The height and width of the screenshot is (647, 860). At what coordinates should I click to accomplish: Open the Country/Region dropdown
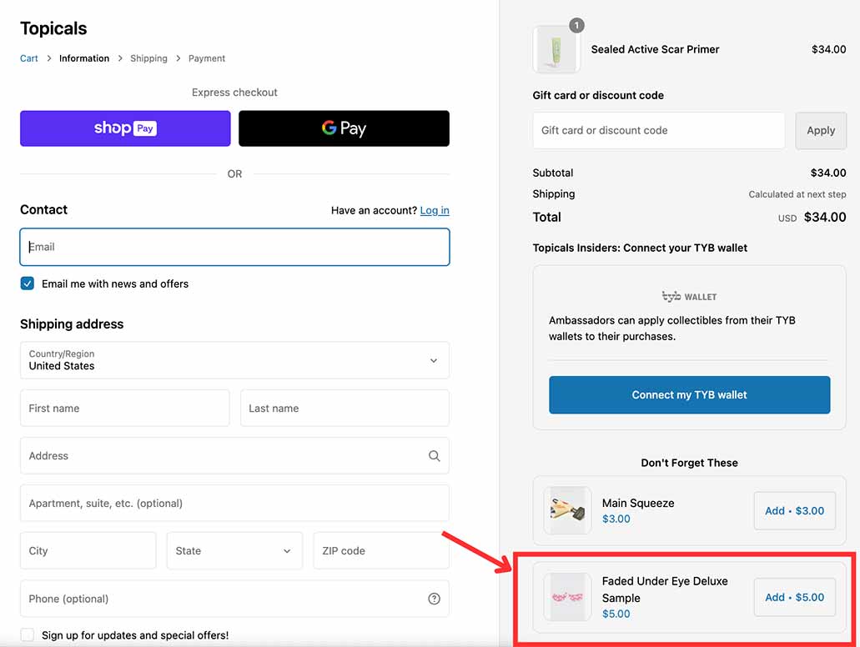click(x=234, y=360)
